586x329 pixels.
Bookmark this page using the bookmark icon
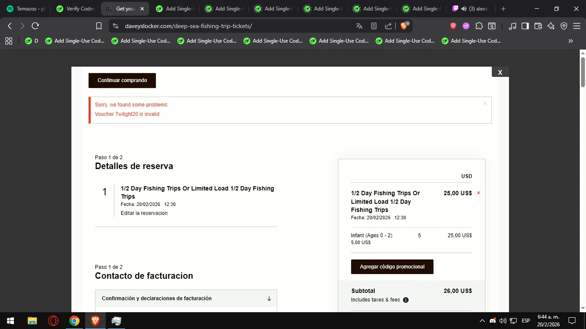(x=99, y=26)
